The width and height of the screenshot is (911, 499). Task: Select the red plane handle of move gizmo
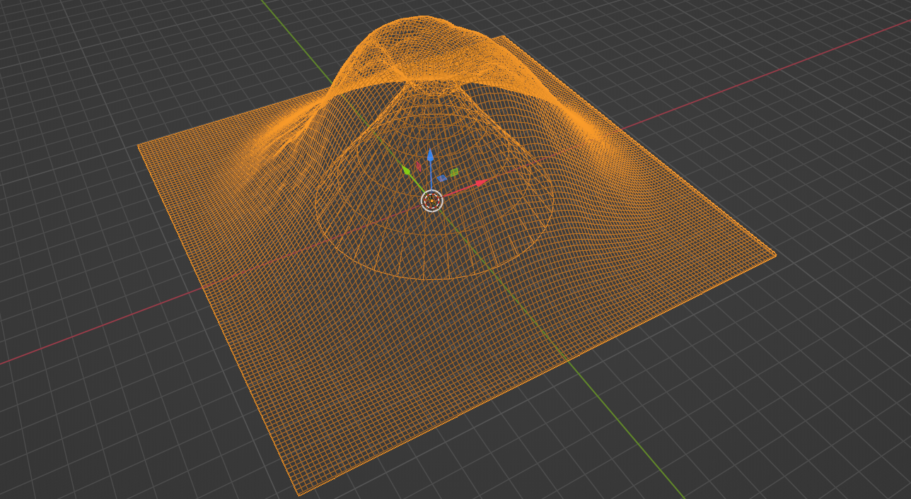click(418, 168)
